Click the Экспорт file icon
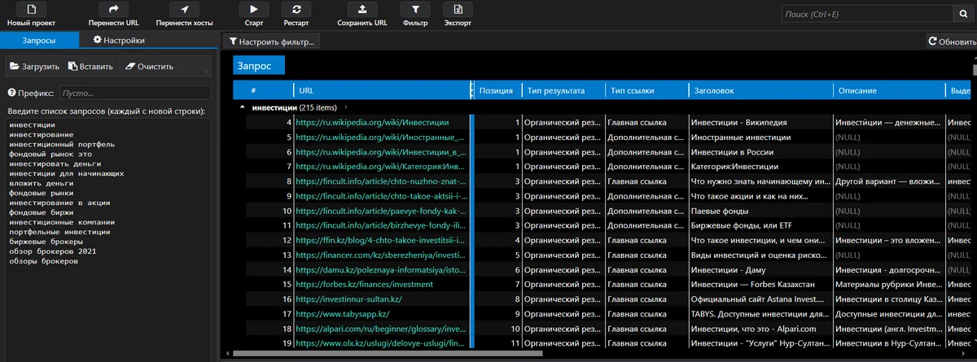The height and width of the screenshot is (362, 977). tap(458, 10)
